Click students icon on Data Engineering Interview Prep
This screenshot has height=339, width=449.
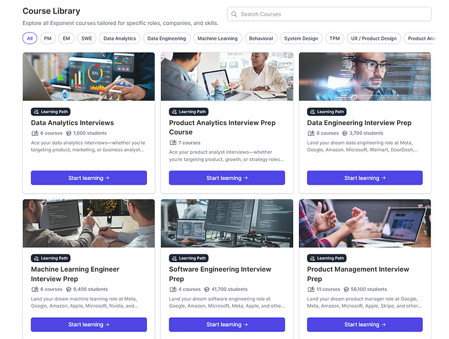[344, 133]
